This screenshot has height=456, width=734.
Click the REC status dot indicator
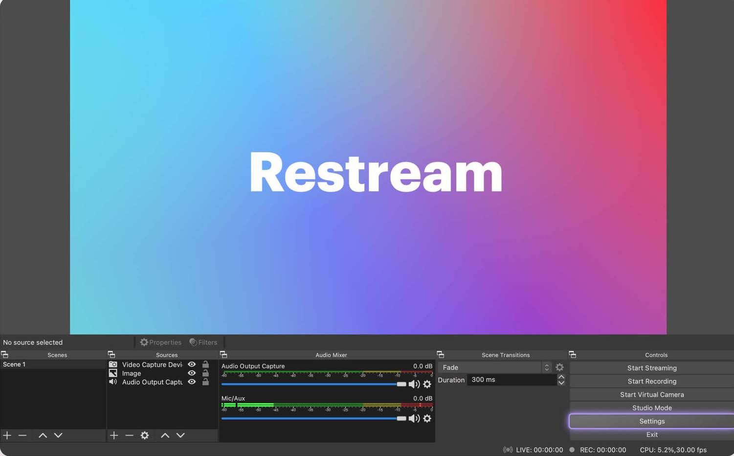[x=572, y=450]
